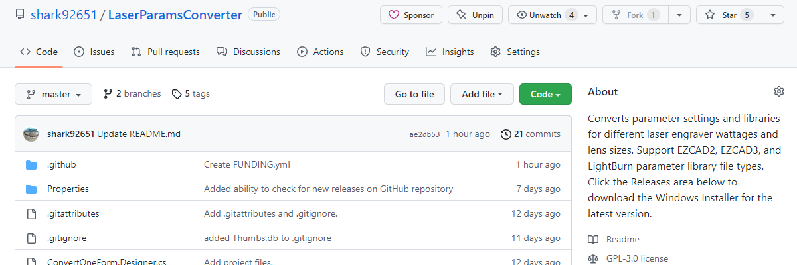This screenshot has width=797, height=265.
Task: Click the tags icon beside 5 tags
Action: coord(177,94)
